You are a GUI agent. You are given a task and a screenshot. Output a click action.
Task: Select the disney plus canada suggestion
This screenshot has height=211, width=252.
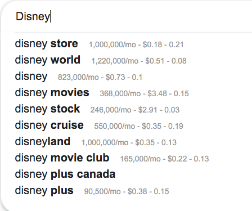click(65, 174)
